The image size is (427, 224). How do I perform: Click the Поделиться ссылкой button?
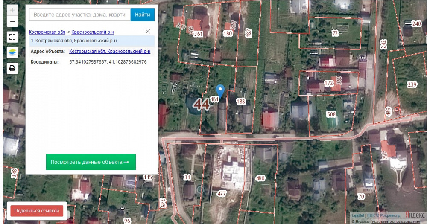[x=37, y=211]
